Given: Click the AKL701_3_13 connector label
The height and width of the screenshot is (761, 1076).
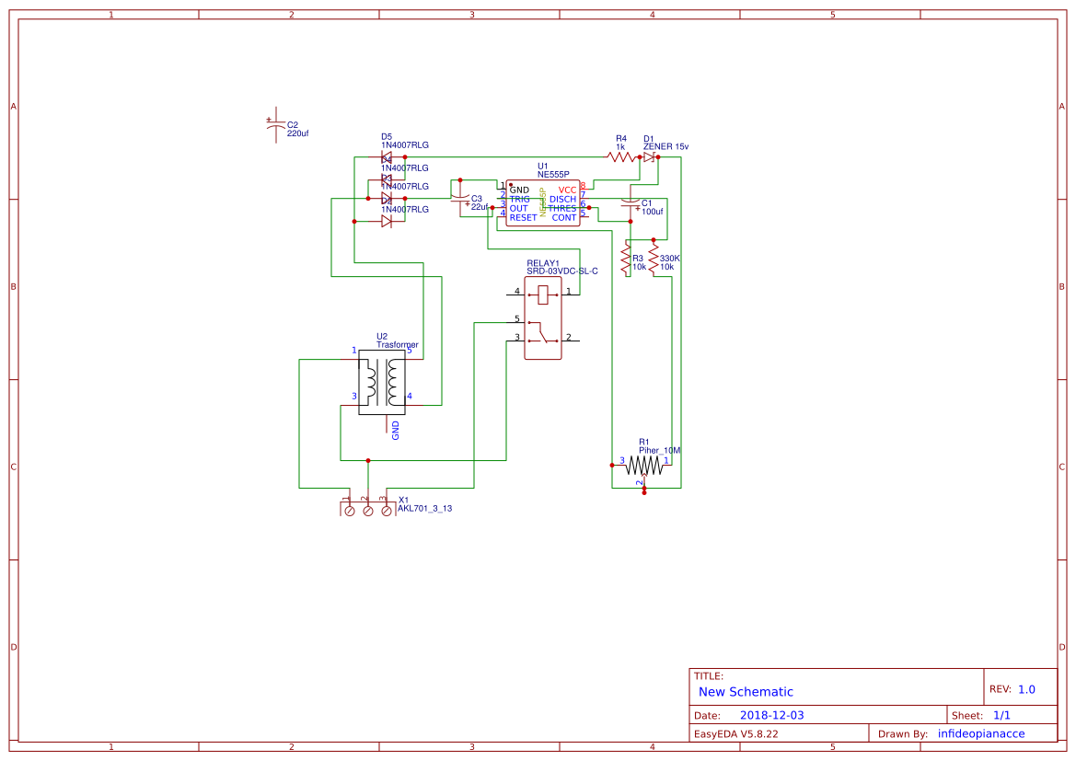Looking at the screenshot, I should point(424,509).
